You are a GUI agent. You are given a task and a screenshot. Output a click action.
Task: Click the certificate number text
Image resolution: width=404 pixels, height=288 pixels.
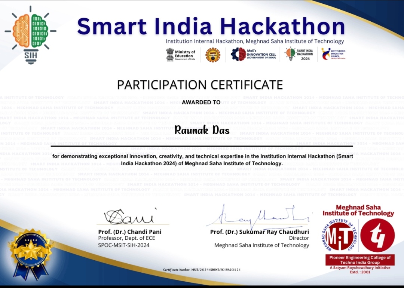(x=202, y=270)
